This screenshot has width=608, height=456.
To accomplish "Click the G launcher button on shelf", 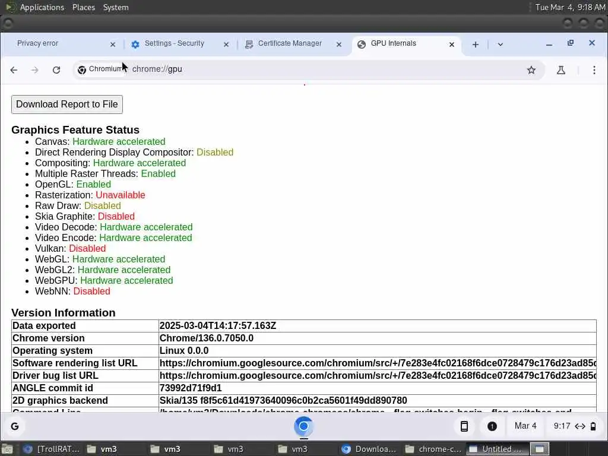I will pyautogui.click(x=15, y=426).
